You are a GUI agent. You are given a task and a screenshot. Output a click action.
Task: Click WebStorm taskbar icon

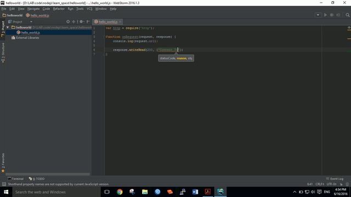click(220, 192)
